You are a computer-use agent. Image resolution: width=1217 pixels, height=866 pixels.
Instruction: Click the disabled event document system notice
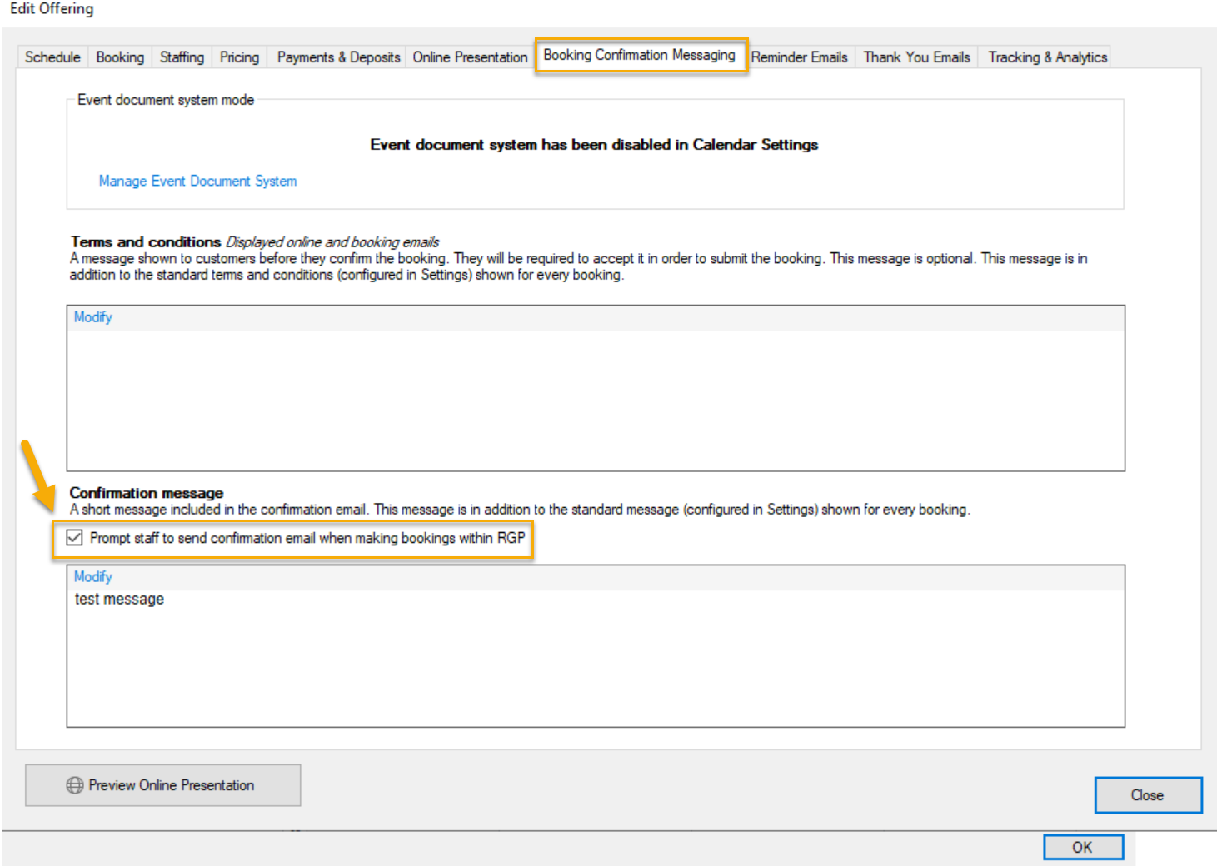[594, 145]
